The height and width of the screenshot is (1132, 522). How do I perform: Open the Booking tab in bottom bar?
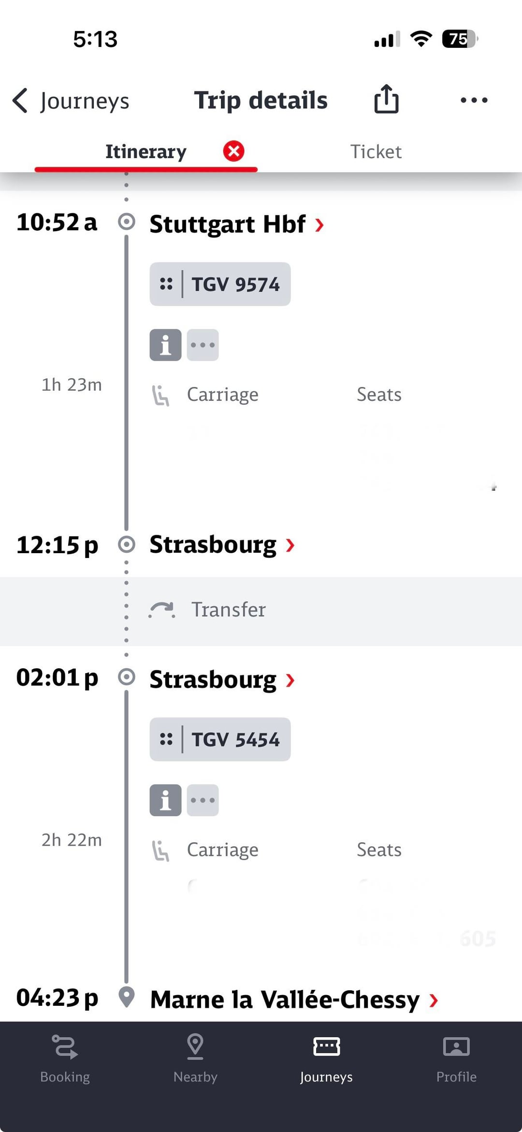[65, 1058]
